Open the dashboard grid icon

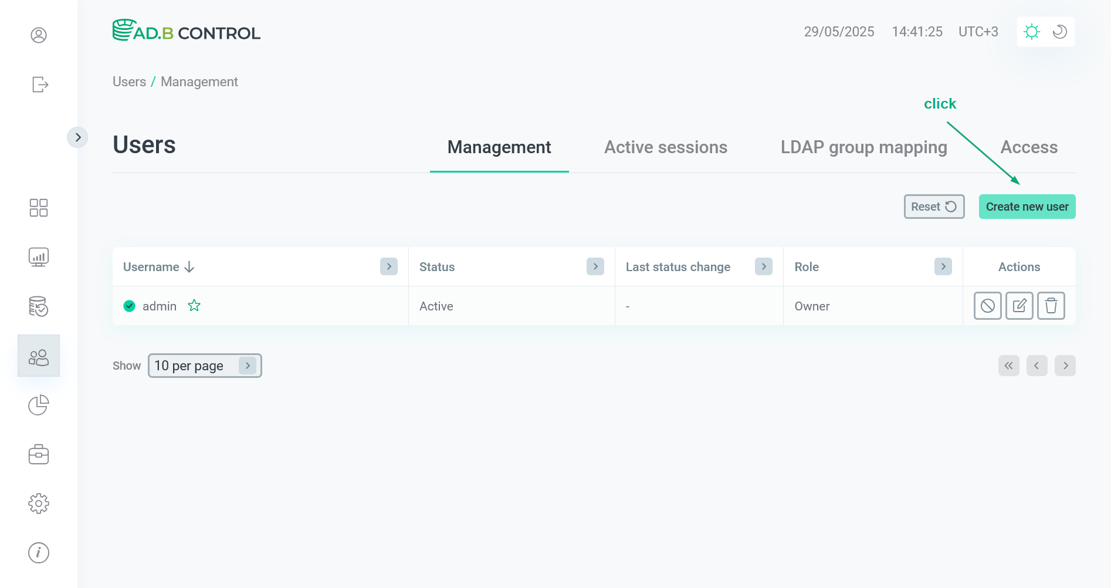point(39,208)
